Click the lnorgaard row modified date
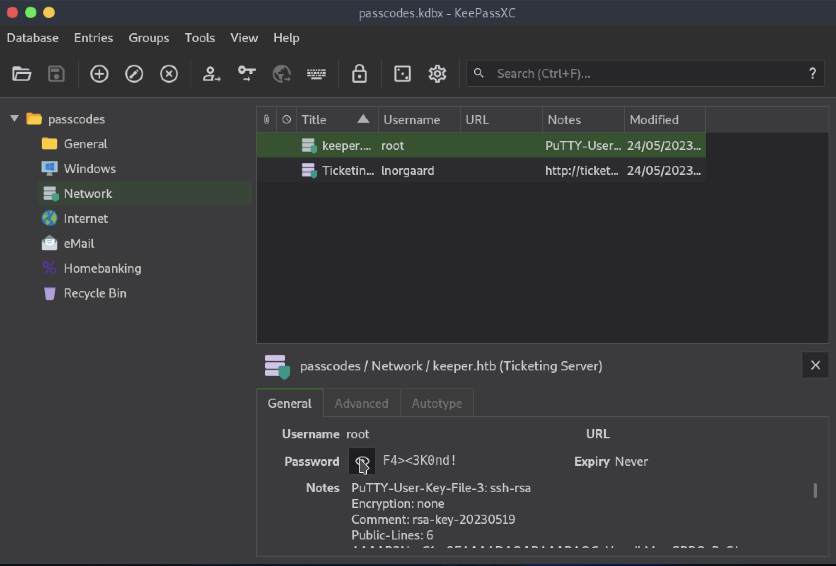 pos(664,171)
